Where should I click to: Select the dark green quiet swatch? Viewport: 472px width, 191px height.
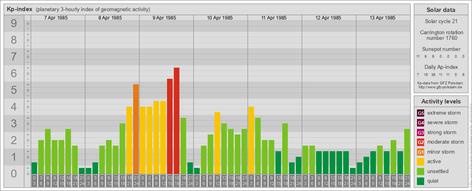(x=421, y=181)
